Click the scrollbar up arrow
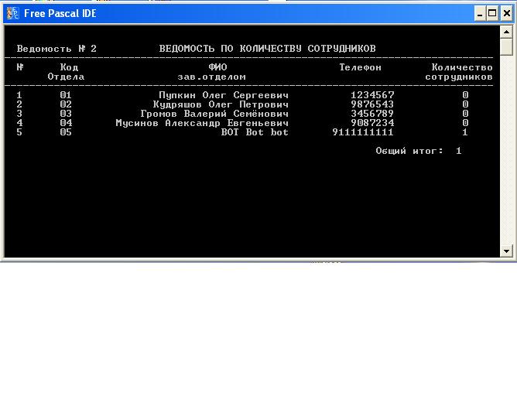 coord(507,32)
